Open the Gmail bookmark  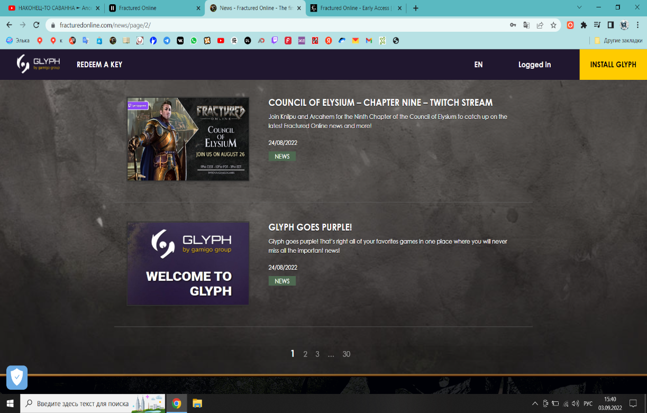coord(369,40)
